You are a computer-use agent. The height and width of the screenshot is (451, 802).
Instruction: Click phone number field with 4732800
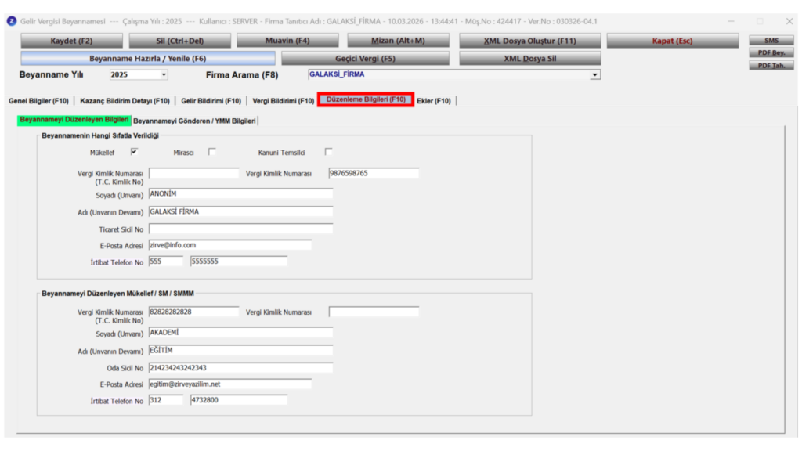pos(239,400)
